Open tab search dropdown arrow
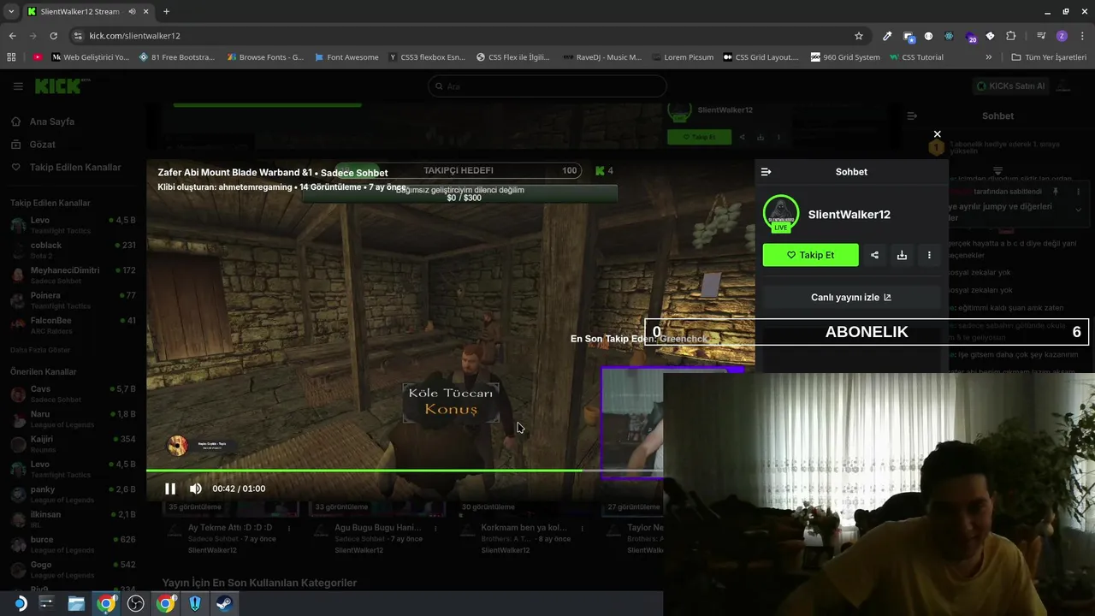The height and width of the screenshot is (616, 1095). click(10, 11)
